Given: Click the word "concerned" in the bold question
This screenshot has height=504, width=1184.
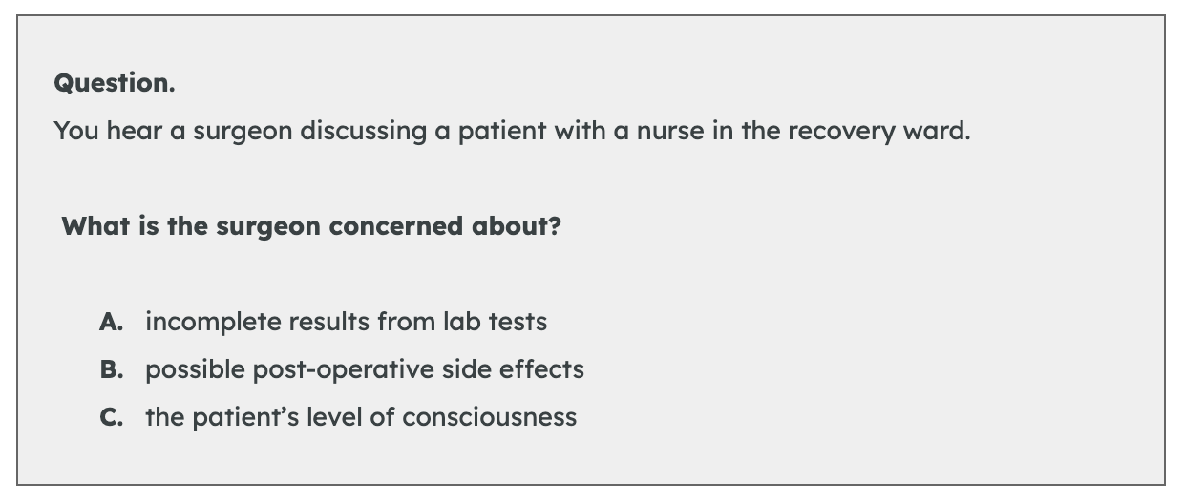Looking at the screenshot, I should pyautogui.click(x=391, y=227).
